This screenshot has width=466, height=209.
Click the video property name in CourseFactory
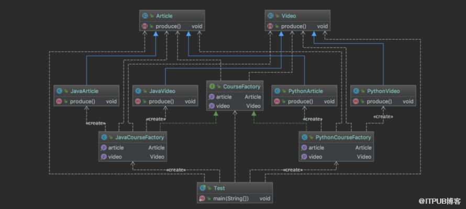coord(223,106)
